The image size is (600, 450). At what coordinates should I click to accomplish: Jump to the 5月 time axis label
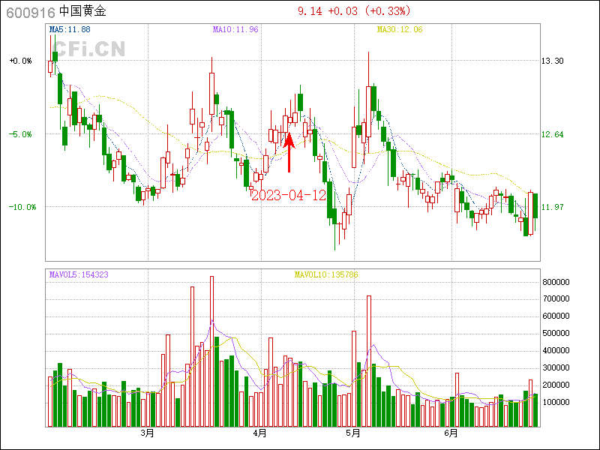(353, 433)
